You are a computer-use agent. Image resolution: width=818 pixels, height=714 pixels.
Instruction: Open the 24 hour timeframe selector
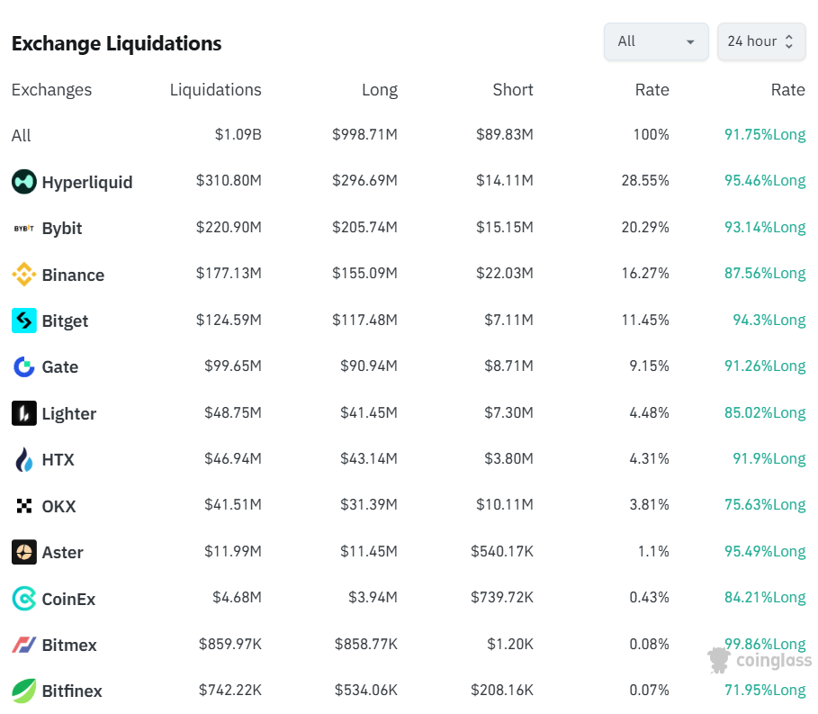coord(760,41)
